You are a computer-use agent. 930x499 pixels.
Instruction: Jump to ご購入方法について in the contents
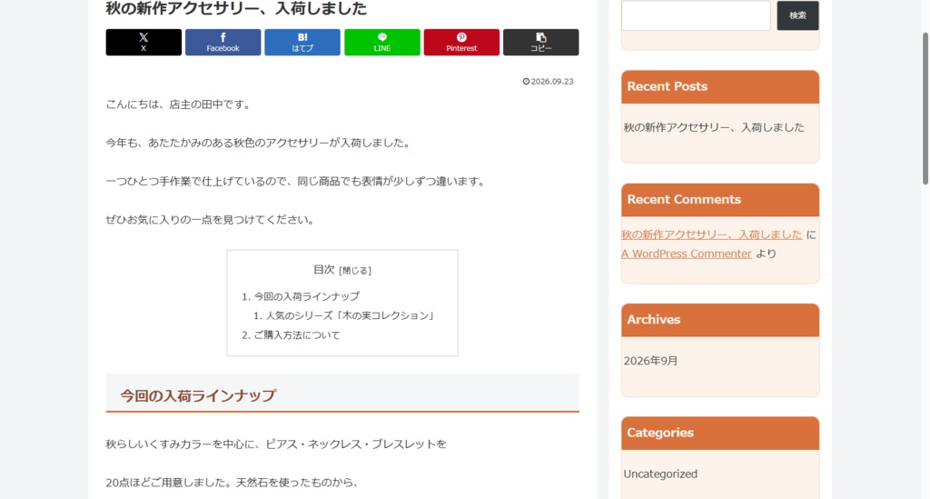click(297, 335)
